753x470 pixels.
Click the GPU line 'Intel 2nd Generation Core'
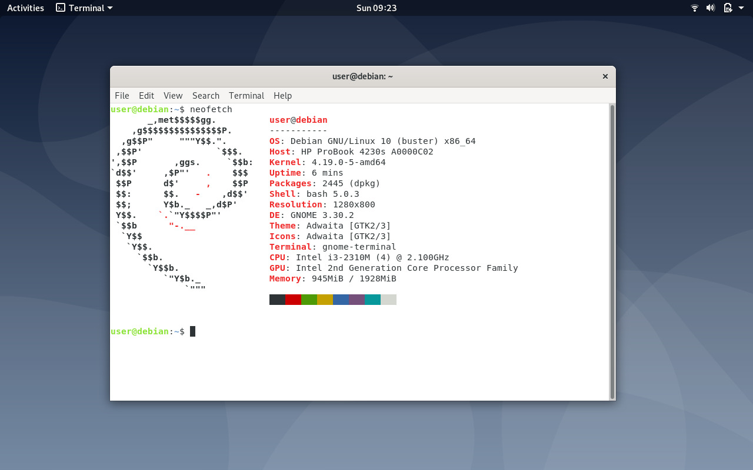pos(362,268)
